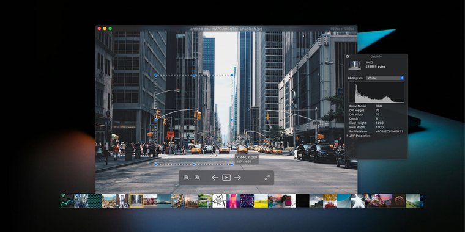465x232 pixels.
Task: Select the red house thumbnail
Action: (151, 201)
